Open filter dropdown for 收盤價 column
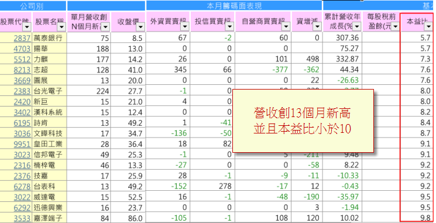 click(140, 27)
